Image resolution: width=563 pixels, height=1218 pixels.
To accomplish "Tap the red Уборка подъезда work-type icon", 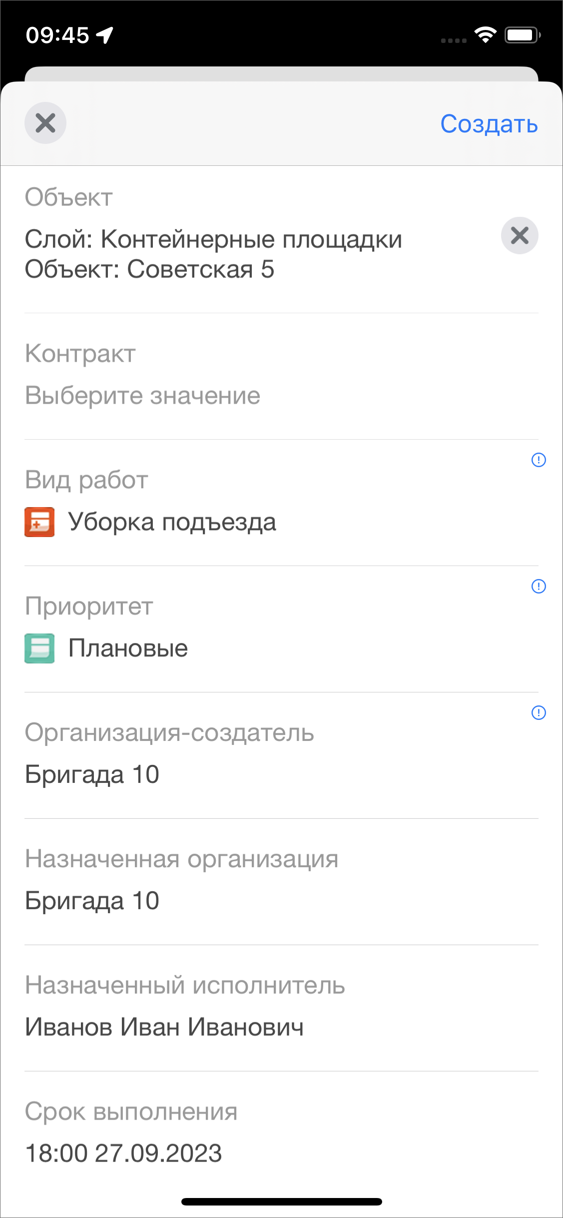I will pos(39,522).
